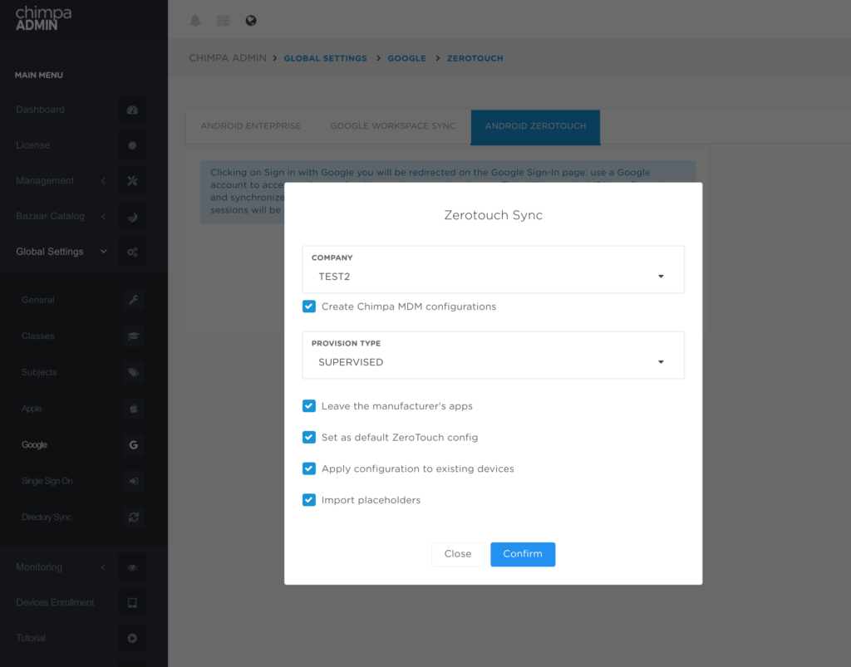Open License menu item
This screenshot has height=667, width=851.
[x=33, y=145]
